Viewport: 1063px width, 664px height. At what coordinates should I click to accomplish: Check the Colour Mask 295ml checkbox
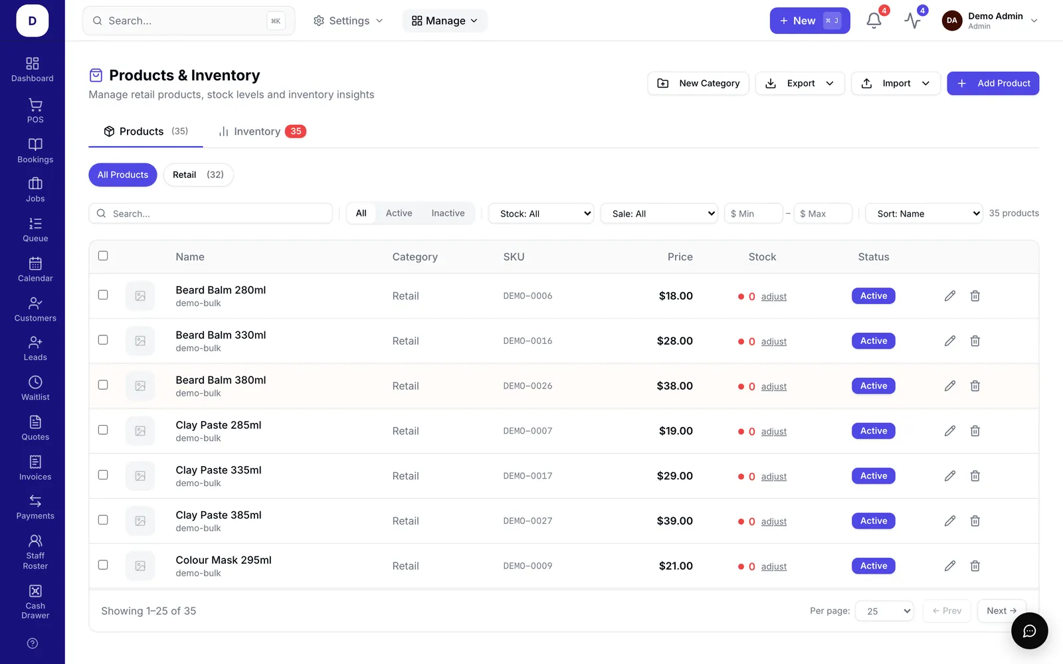coord(103,565)
